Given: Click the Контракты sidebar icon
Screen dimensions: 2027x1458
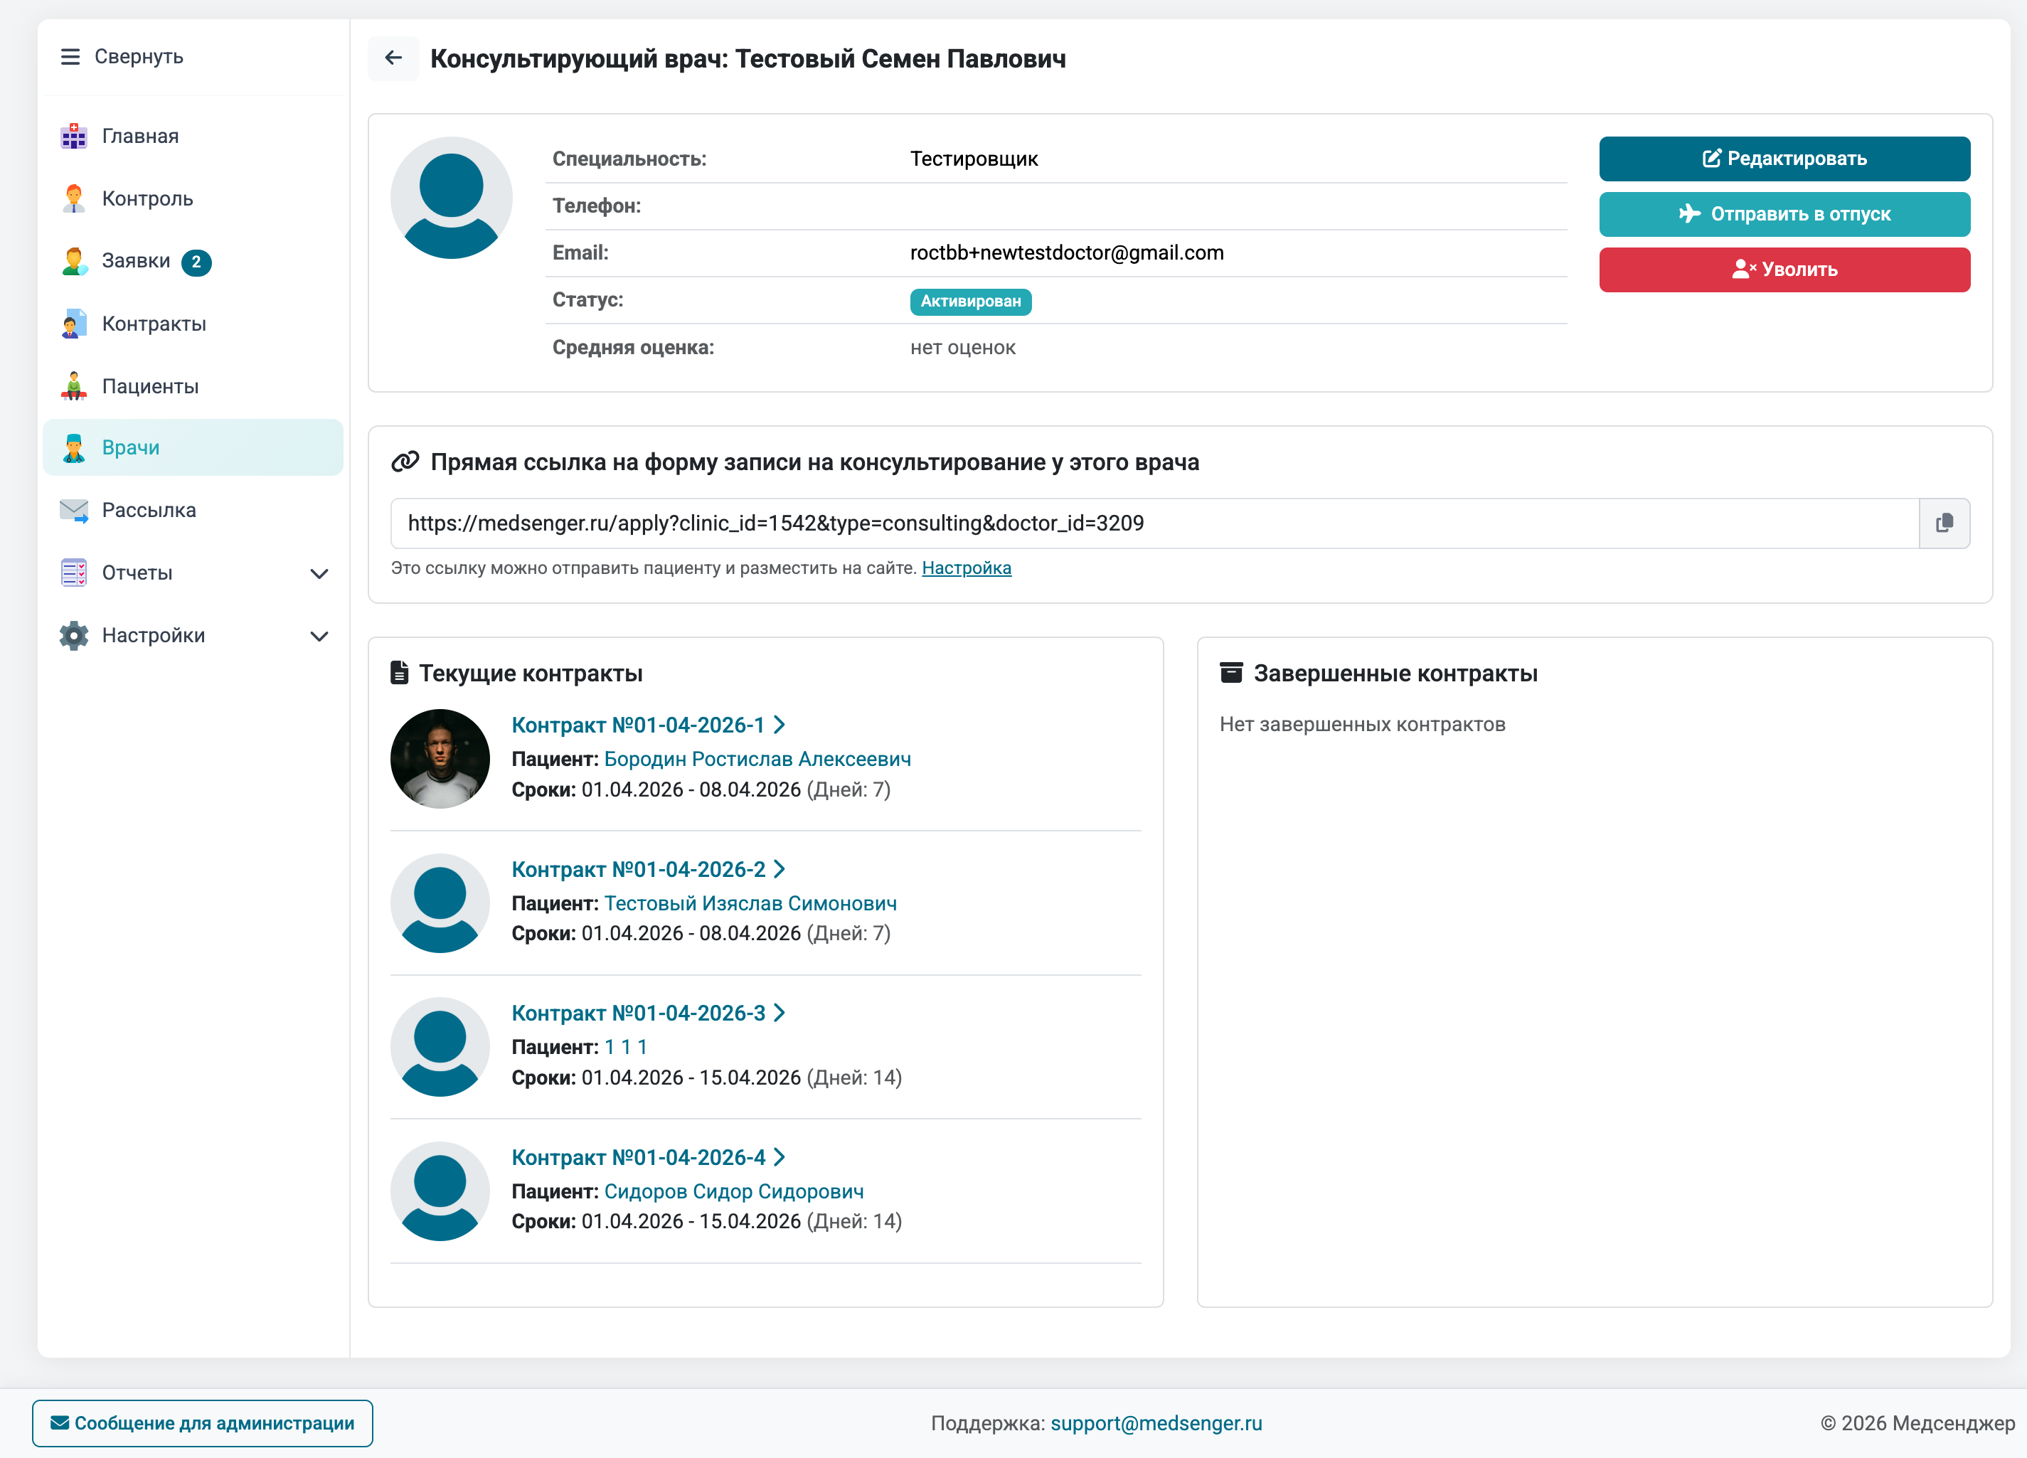Looking at the screenshot, I should pos(74,324).
